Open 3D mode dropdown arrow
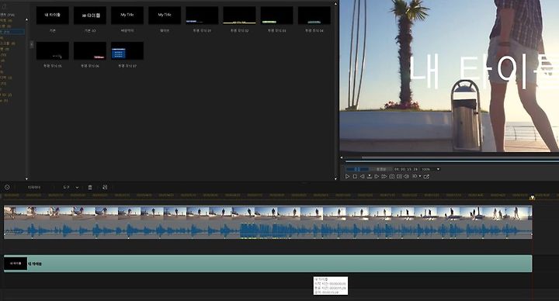 click(420, 176)
